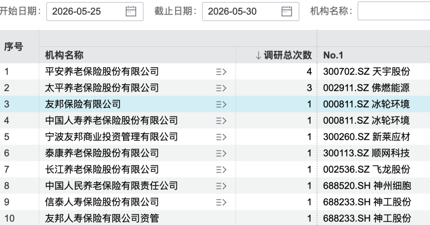Click 000811.SZ 冰轮环境 in 友邦保险有限公司's row
The width and height of the screenshot is (430, 225).
[x=366, y=104]
